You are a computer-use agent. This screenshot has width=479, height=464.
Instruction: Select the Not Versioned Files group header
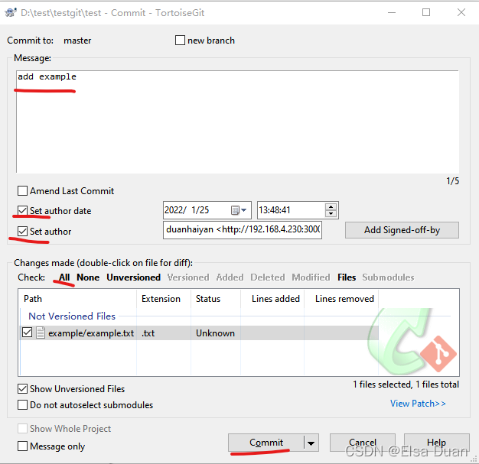coord(72,316)
